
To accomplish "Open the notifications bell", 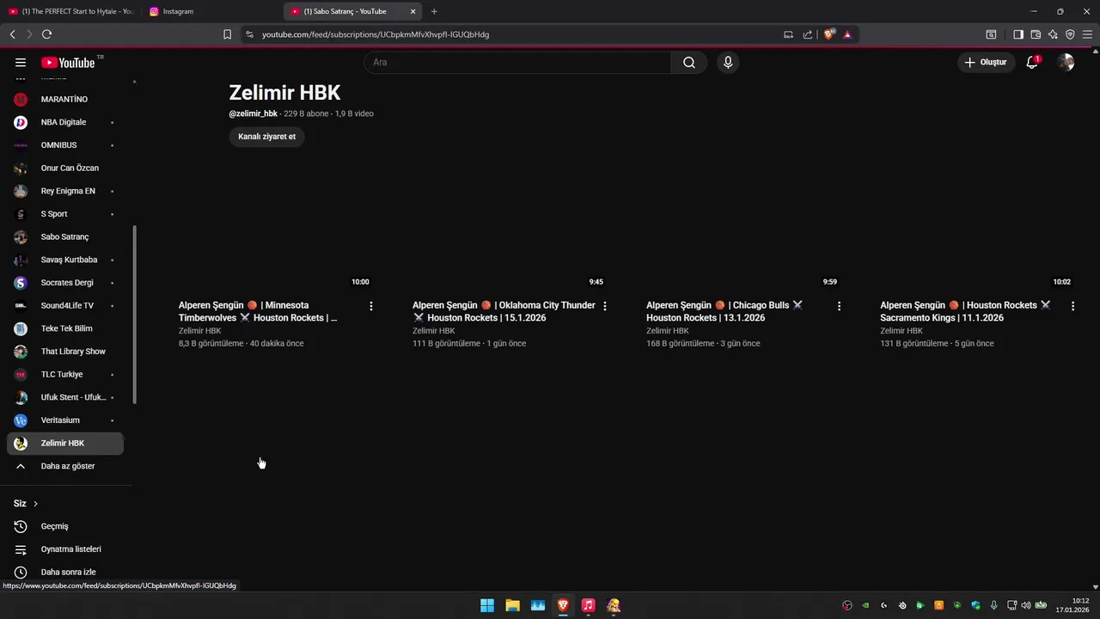I will [1032, 63].
